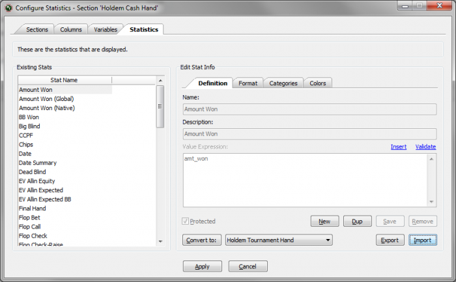456x282 pixels.
Task: Click the stat list scrollbar thumb
Action: 160,106
